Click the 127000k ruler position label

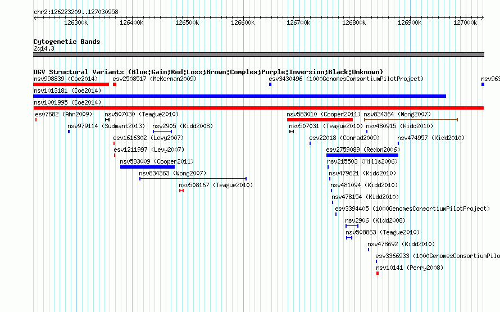pyautogui.click(x=465, y=22)
